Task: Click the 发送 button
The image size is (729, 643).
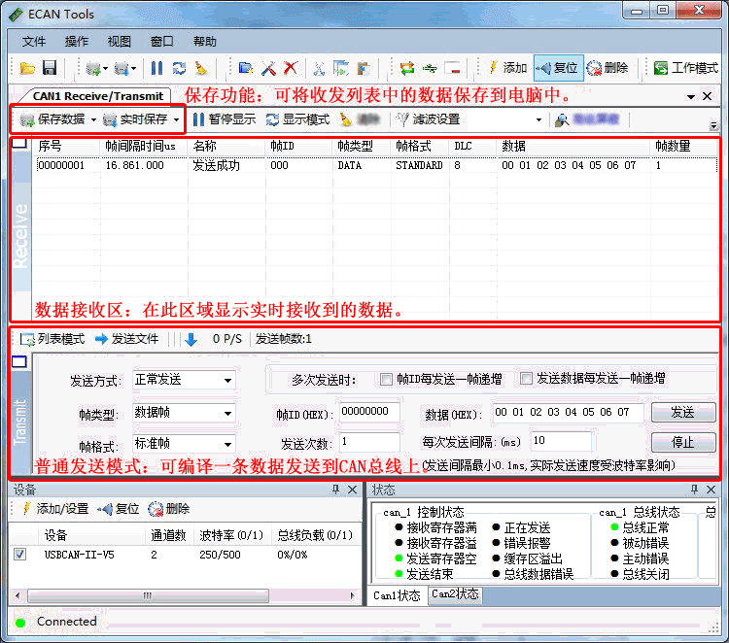Action: tap(683, 412)
